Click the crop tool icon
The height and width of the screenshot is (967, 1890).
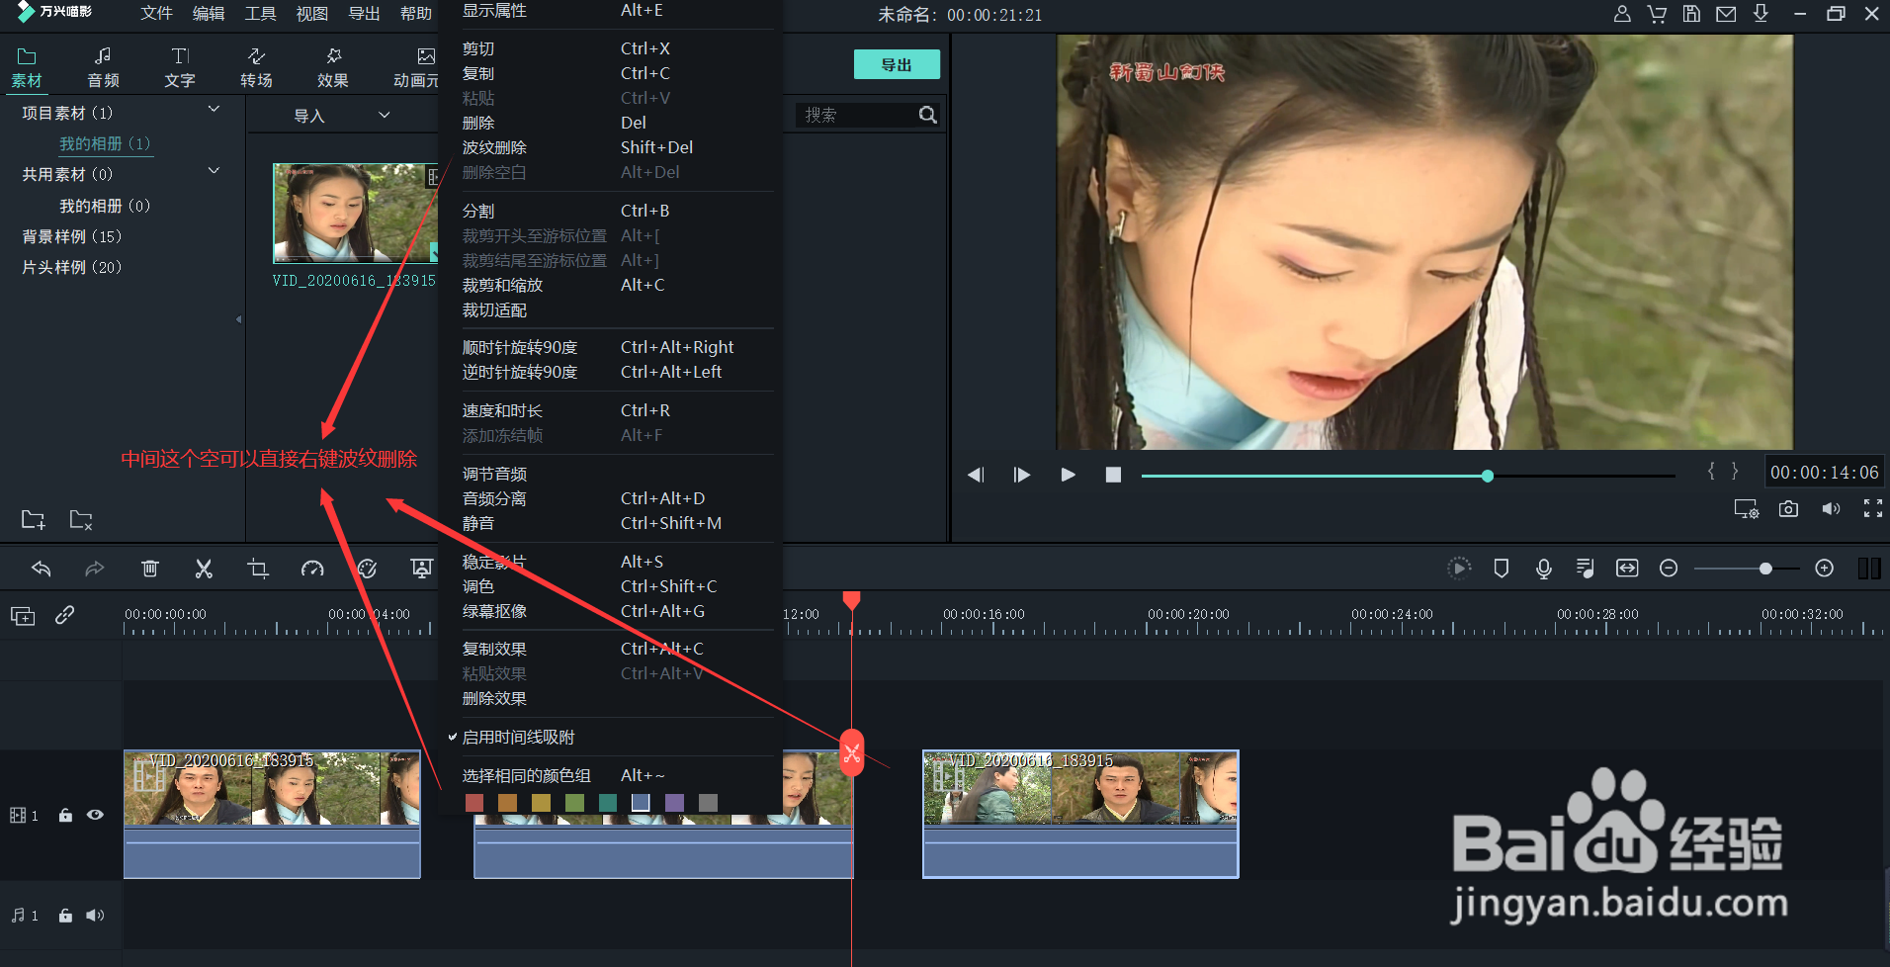(258, 569)
